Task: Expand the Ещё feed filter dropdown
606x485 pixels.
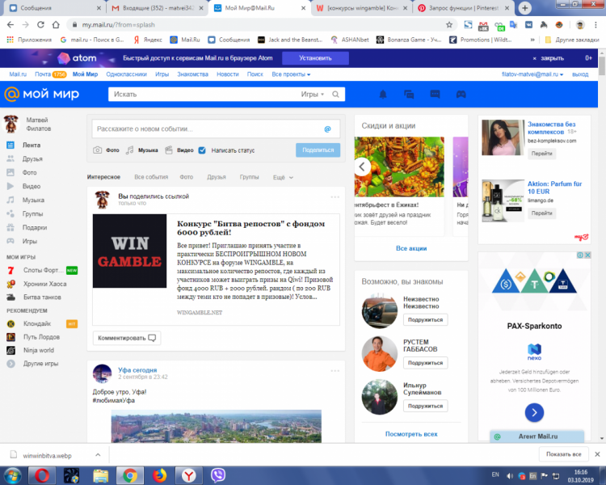Action: (283, 177)
